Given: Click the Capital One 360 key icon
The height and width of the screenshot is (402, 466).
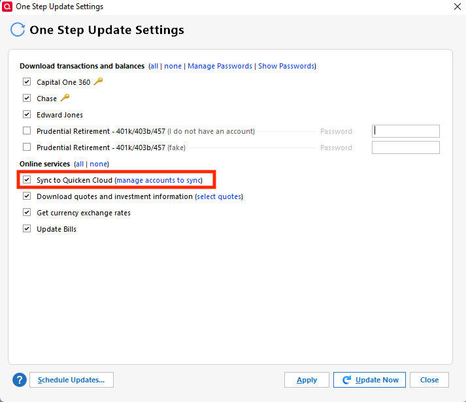Looking at the screenshot, I should point(99,82).
